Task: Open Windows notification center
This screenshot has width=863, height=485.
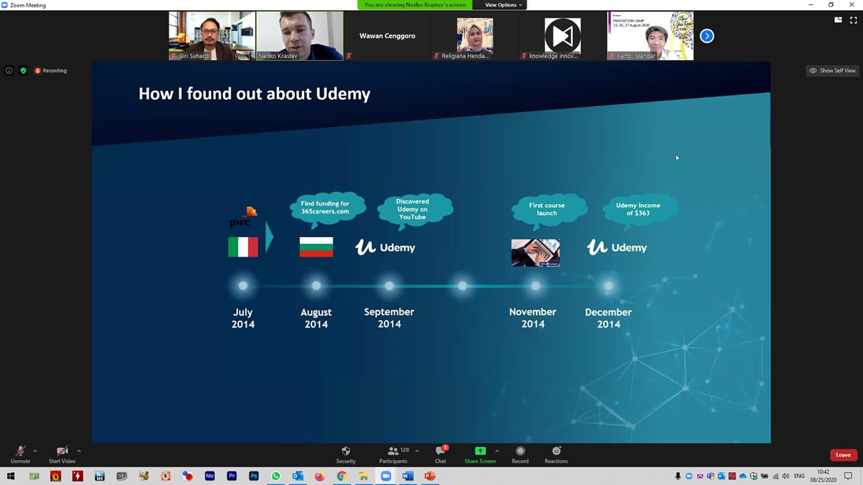Action: click(x=848, y=476)
